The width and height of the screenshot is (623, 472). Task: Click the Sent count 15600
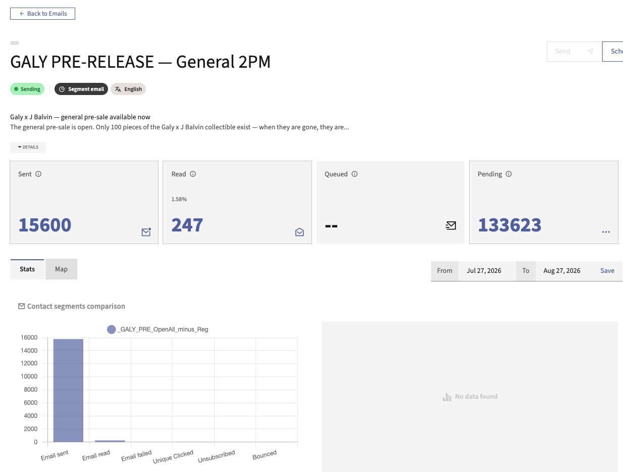(45, 225)
